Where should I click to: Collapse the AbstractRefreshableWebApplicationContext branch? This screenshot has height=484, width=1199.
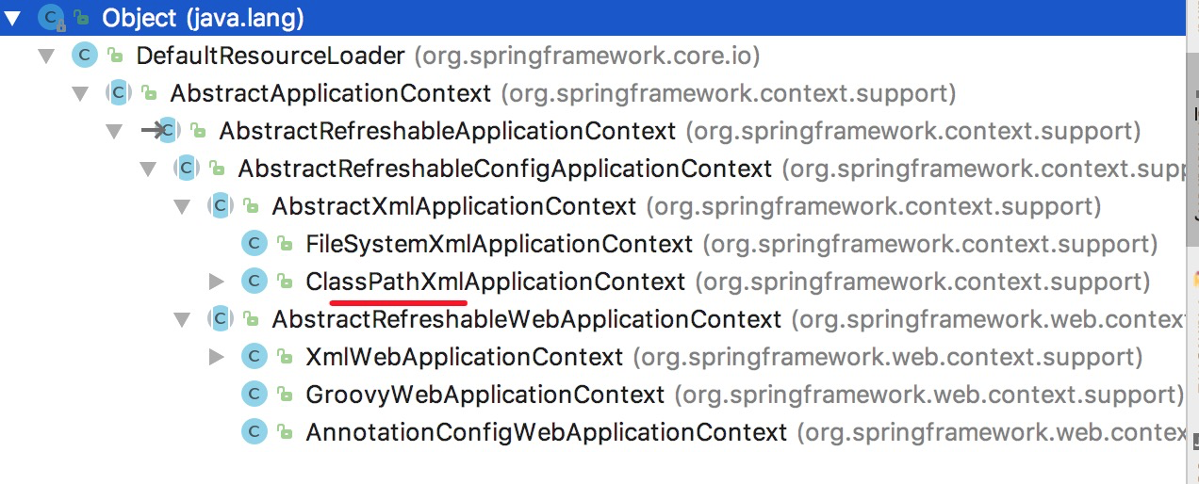click(182, 319)
